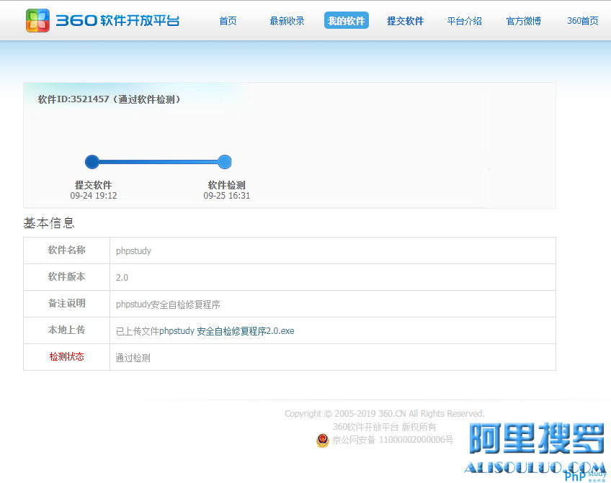Click the phpstudy software name value
This screenshot has width=611, height=483.
[x=134, y=251]
